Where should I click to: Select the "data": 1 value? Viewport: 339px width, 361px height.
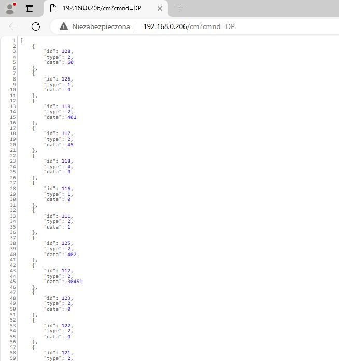[69, 227]
